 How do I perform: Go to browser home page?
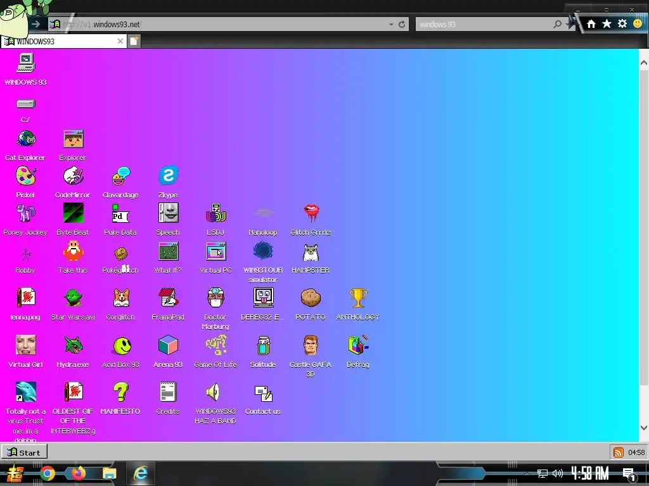[x=591, y=24]
